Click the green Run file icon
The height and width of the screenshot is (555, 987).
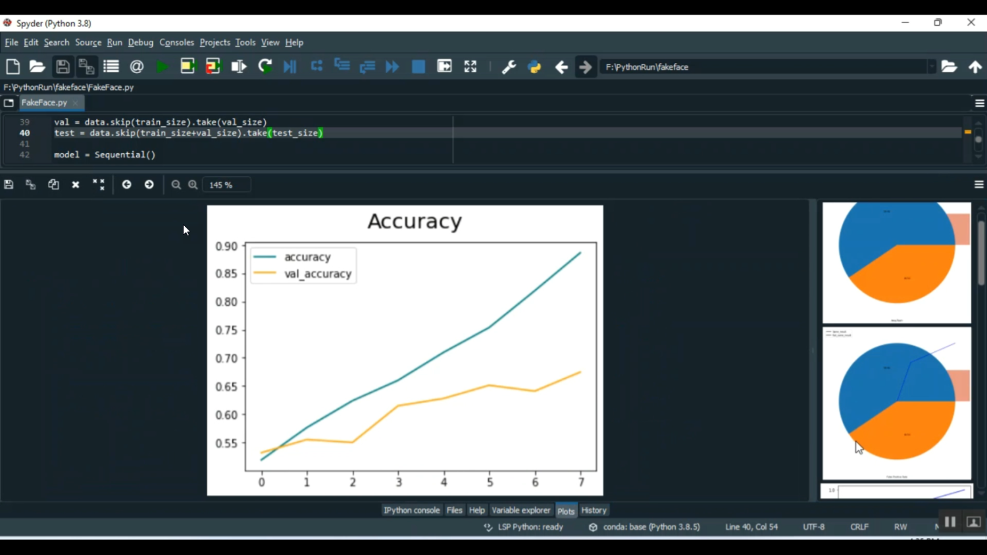pos(162,66)
